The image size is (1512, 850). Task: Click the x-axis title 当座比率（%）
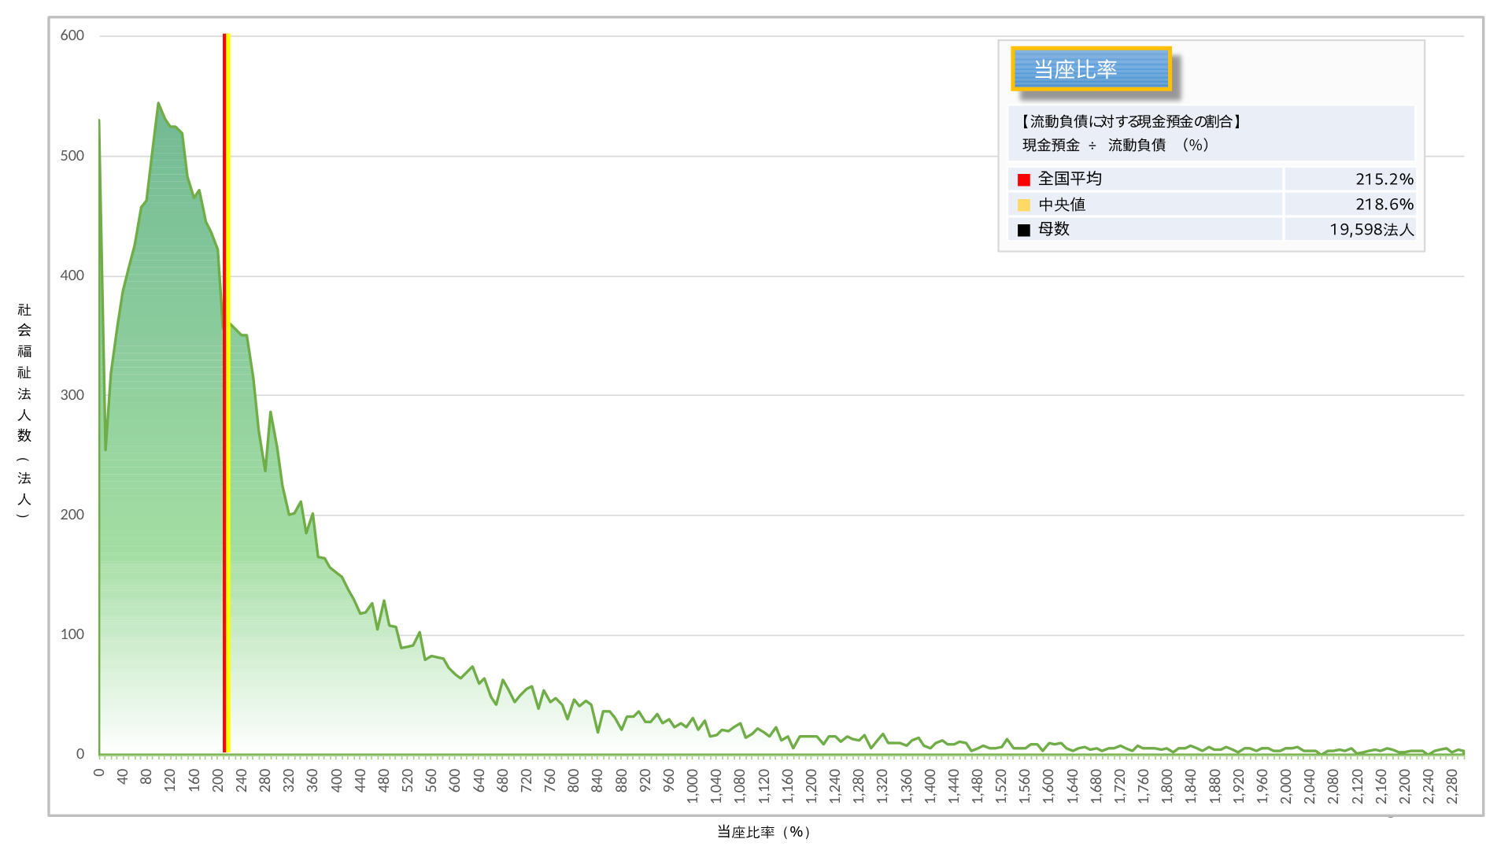[763, 832]
